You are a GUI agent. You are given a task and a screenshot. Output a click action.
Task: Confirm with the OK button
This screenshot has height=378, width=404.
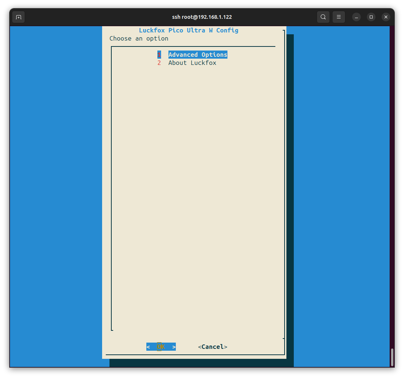pos(161,347)
